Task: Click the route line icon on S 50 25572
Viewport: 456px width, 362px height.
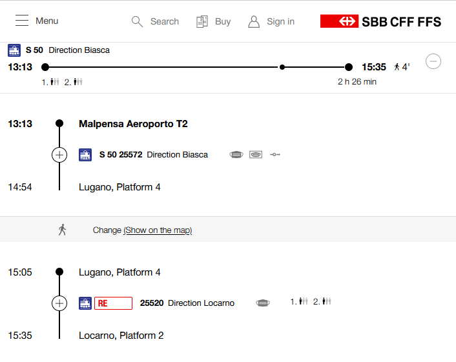Action: 275,155
